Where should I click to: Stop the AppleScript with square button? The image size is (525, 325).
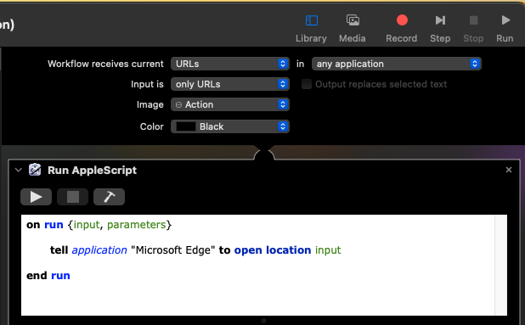coord(73,197)
